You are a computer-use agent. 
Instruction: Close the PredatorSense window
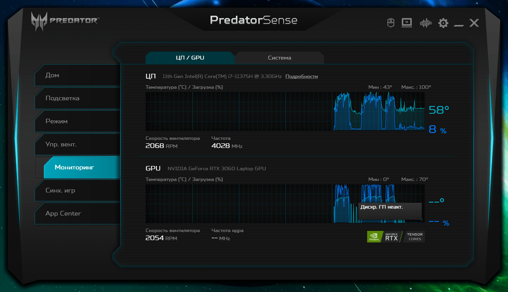[474, 23]
